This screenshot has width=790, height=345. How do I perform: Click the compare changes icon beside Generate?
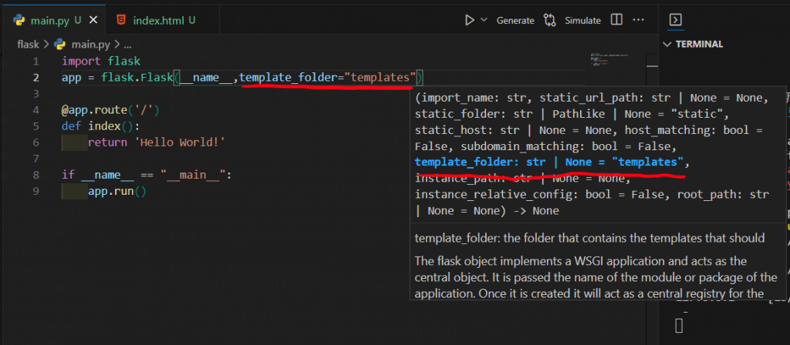click(550, 20)
